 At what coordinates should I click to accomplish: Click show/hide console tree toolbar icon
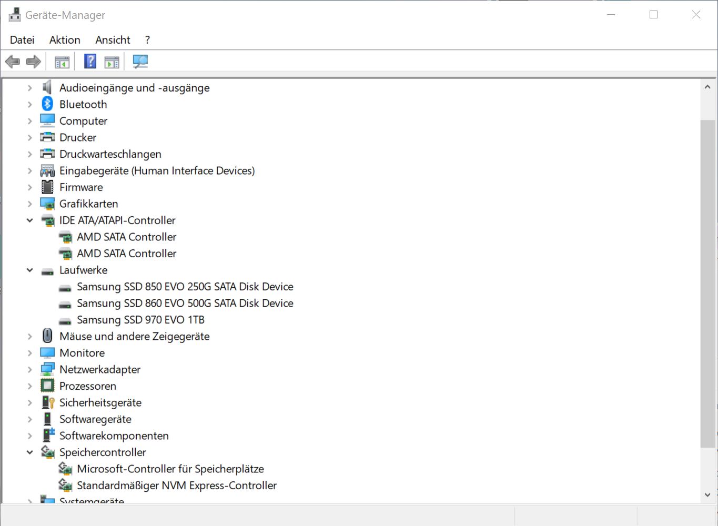(62, 62)
